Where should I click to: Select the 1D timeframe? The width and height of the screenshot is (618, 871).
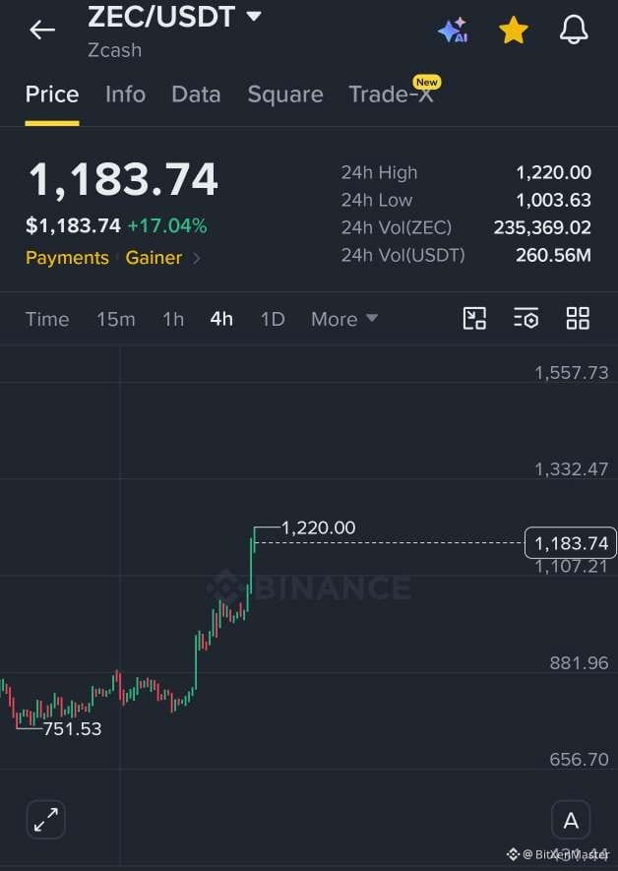pos(273,320)
